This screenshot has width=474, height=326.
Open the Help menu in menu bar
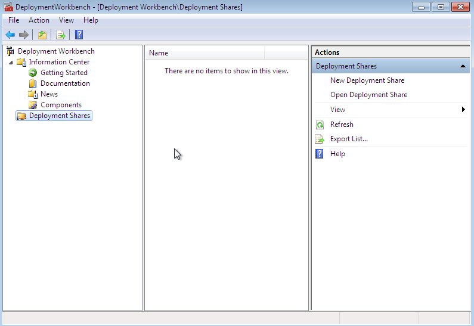[x=91, y=20]
